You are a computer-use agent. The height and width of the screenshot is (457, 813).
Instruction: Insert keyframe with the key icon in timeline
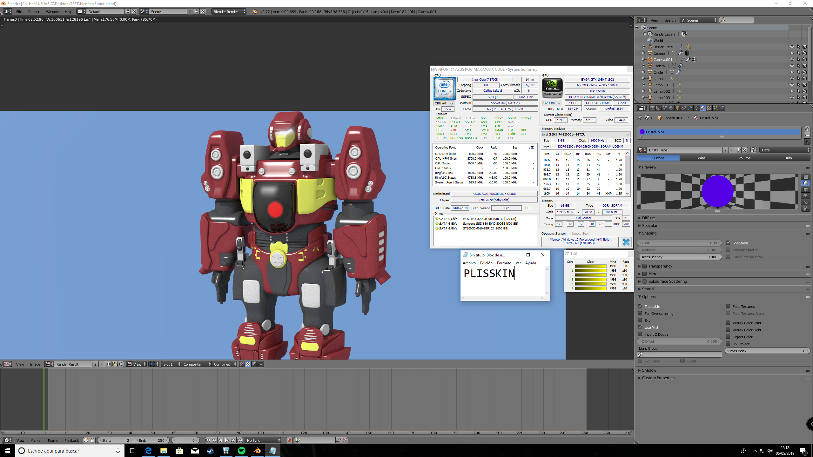tap(339, 440)
